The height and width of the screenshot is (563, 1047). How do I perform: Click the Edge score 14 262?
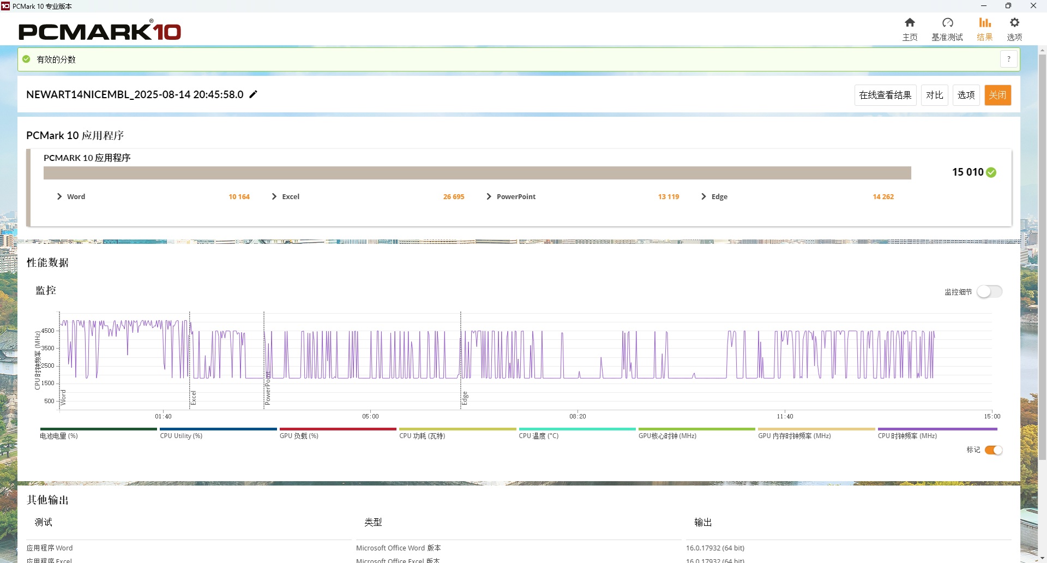[x=883, y=196]
